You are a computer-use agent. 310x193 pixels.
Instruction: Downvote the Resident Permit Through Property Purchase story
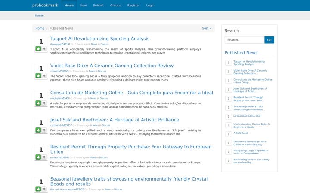44,157
